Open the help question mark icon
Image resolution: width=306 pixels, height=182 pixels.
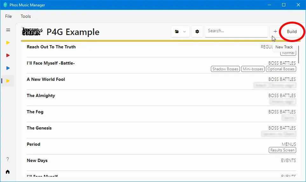click(x=8, y=159)
